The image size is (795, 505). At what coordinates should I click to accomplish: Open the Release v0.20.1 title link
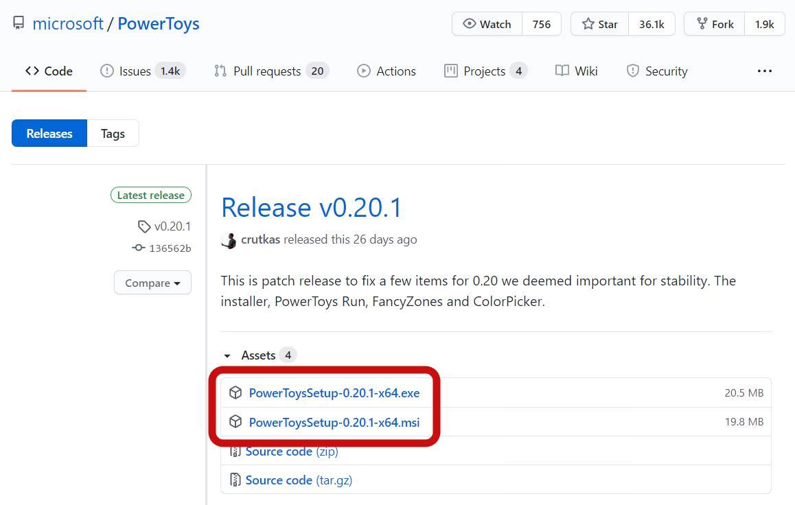point(311,208)
